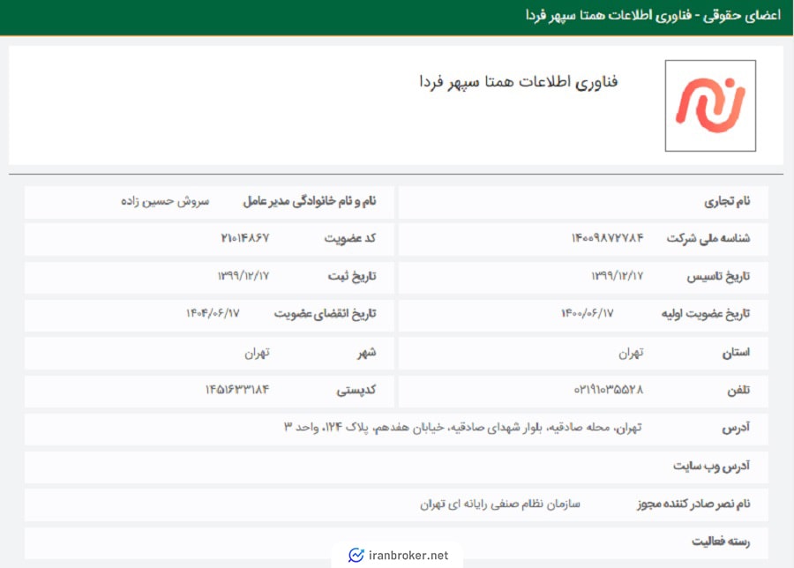The width and height of the screenshot is (794, 568).
Task: Click the شناسه ملی شرکت label
Action: pyautogui.click(x=708, y=238)
